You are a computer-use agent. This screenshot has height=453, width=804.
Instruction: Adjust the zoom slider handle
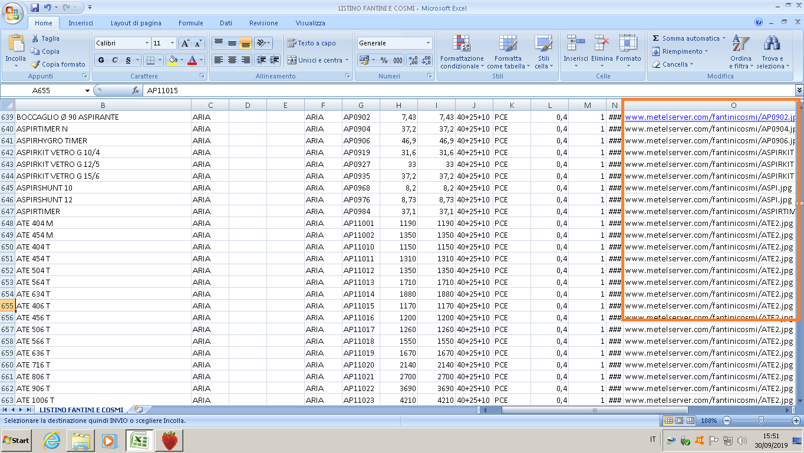[761, 421]
